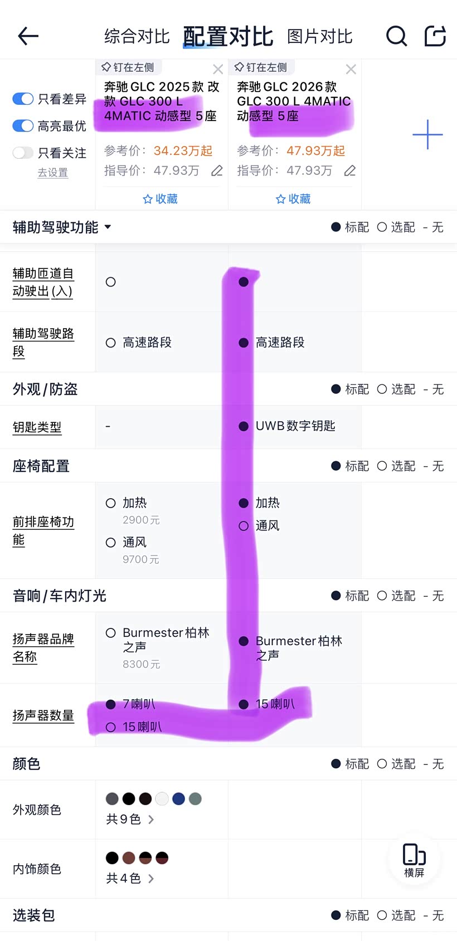Expand the exterior colors 共9色 list
Viewport: 457px width, 941px height.
click(130, 820)
